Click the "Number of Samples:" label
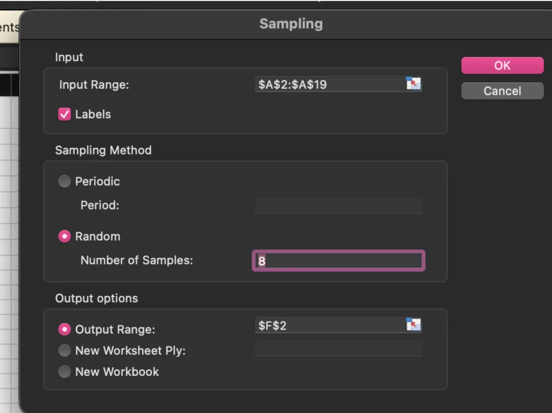This screenshot has width=552, height=413. [136, 260]
